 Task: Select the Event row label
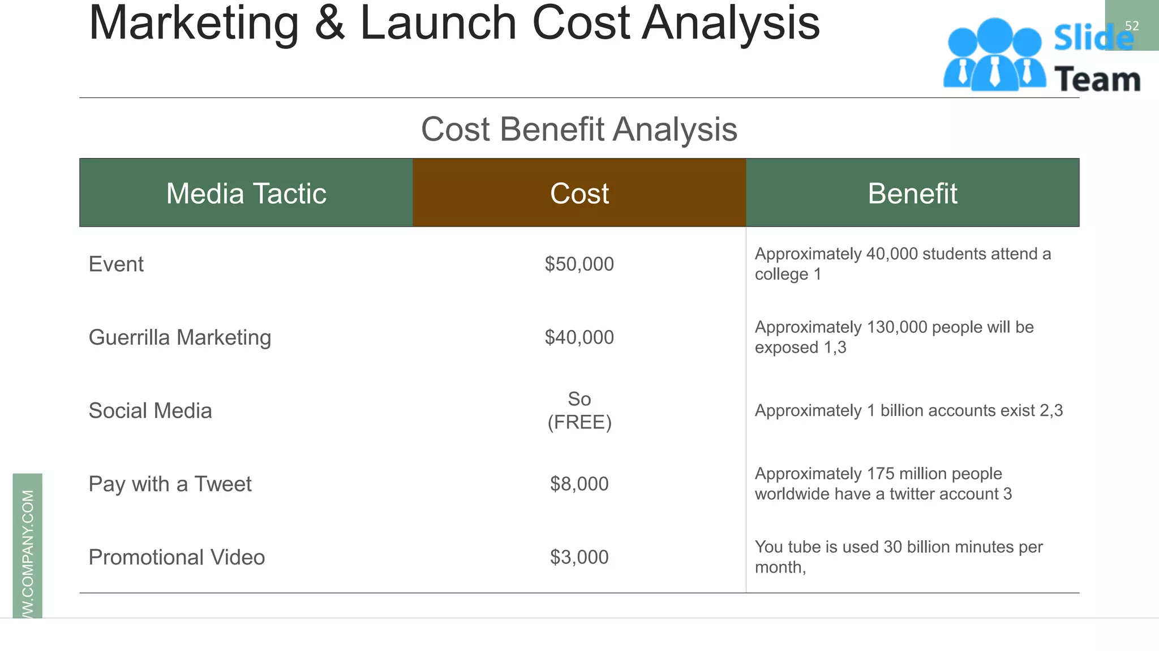[x=116, y=264]
